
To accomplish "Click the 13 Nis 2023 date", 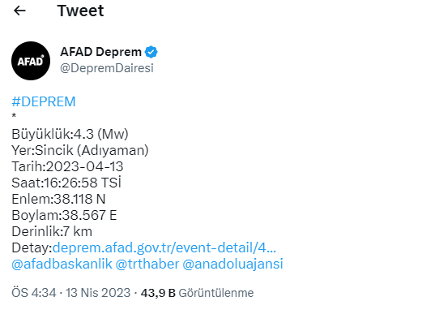I will coord(98,293).
